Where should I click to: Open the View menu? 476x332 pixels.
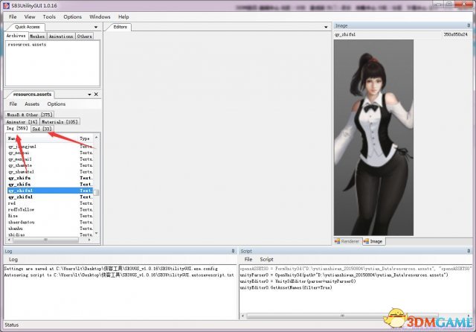point(30,16)
